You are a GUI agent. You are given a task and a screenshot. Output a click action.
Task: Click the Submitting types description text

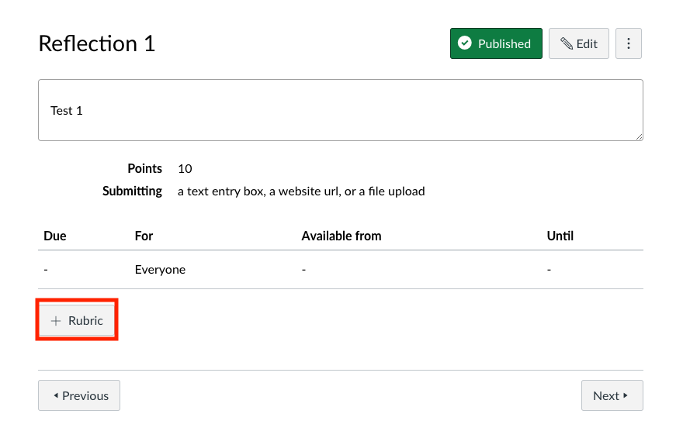tap(301, 191)
